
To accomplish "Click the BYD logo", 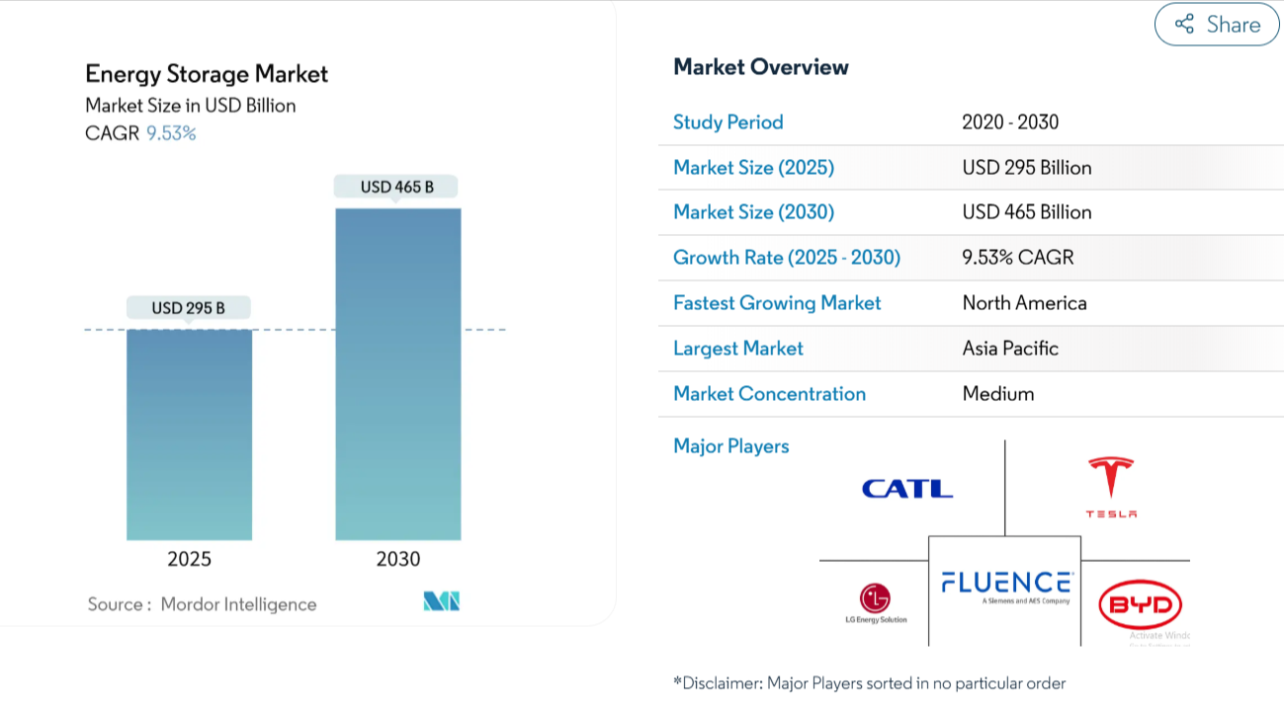I will (1140, 604).
